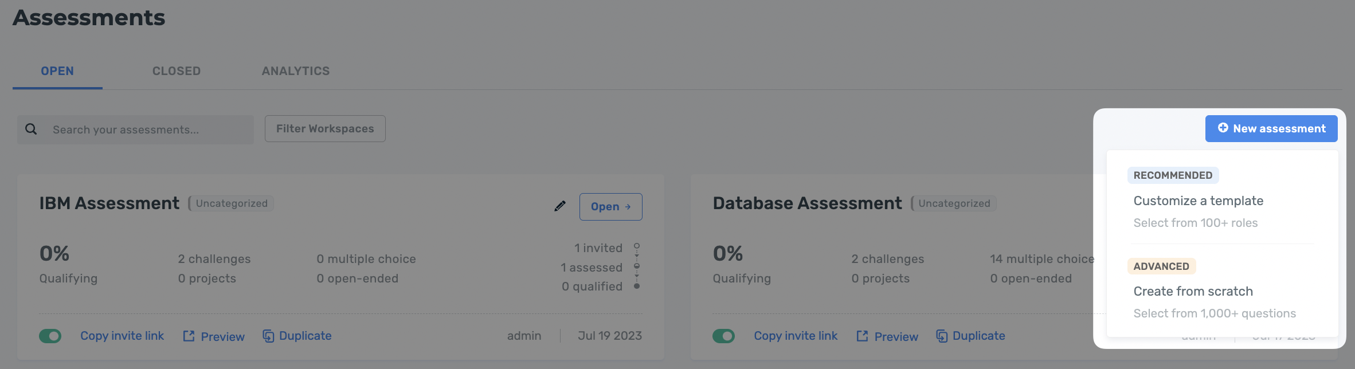Toggle the invite link switch for IBM Assessment
The image size is (1355, 369).
50,336
